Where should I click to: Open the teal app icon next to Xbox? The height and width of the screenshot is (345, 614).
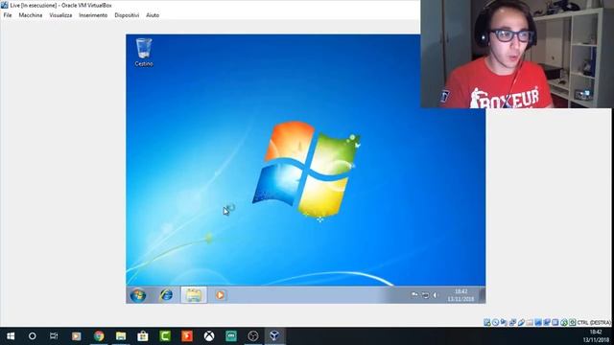(x=231, y=336)
